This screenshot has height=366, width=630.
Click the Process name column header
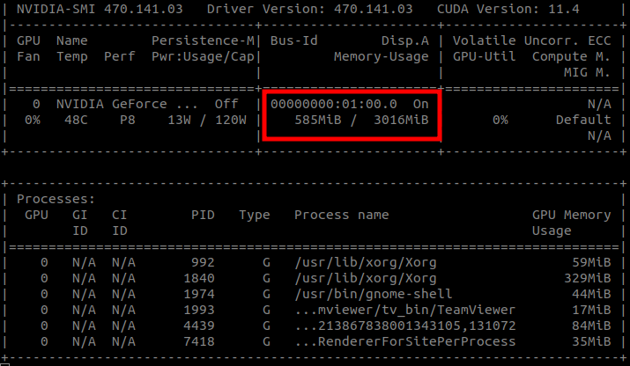342,215
